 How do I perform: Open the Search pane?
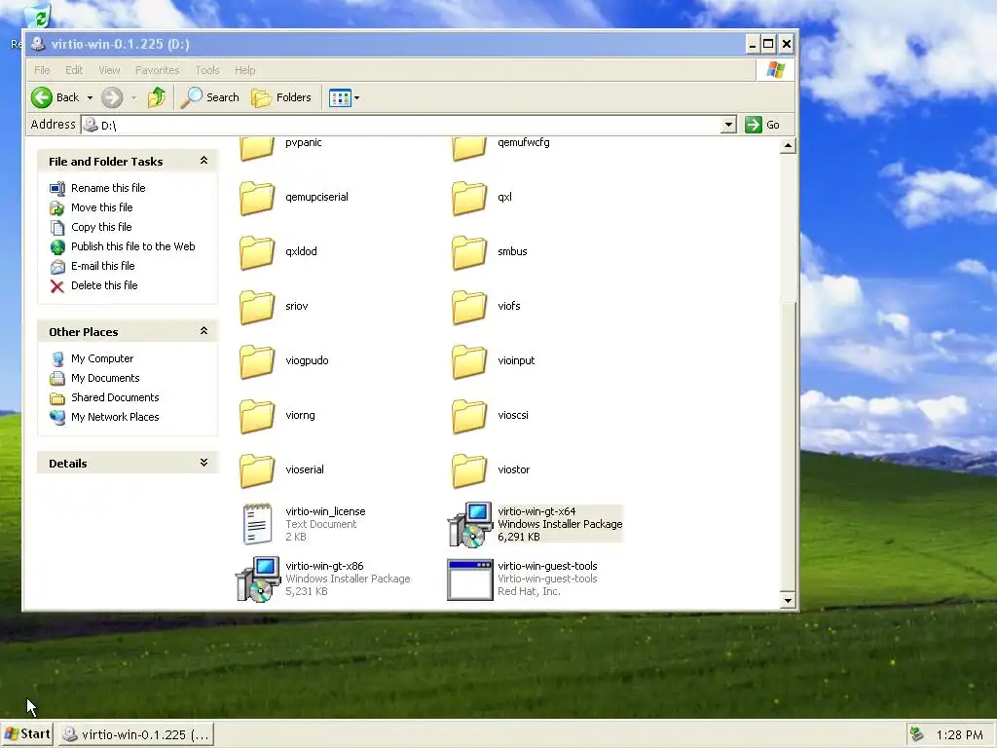[210, 97]
